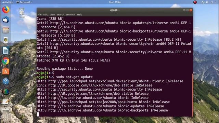Click the power icon in the top bar
Image resolution: width=219 pixels, height=123 pixels.
point(212,2)
